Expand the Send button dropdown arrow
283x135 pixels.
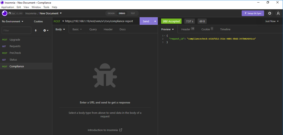click(155, 21)
